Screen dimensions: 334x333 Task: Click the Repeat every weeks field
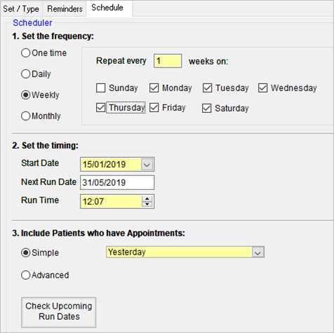tap(168, 61)
